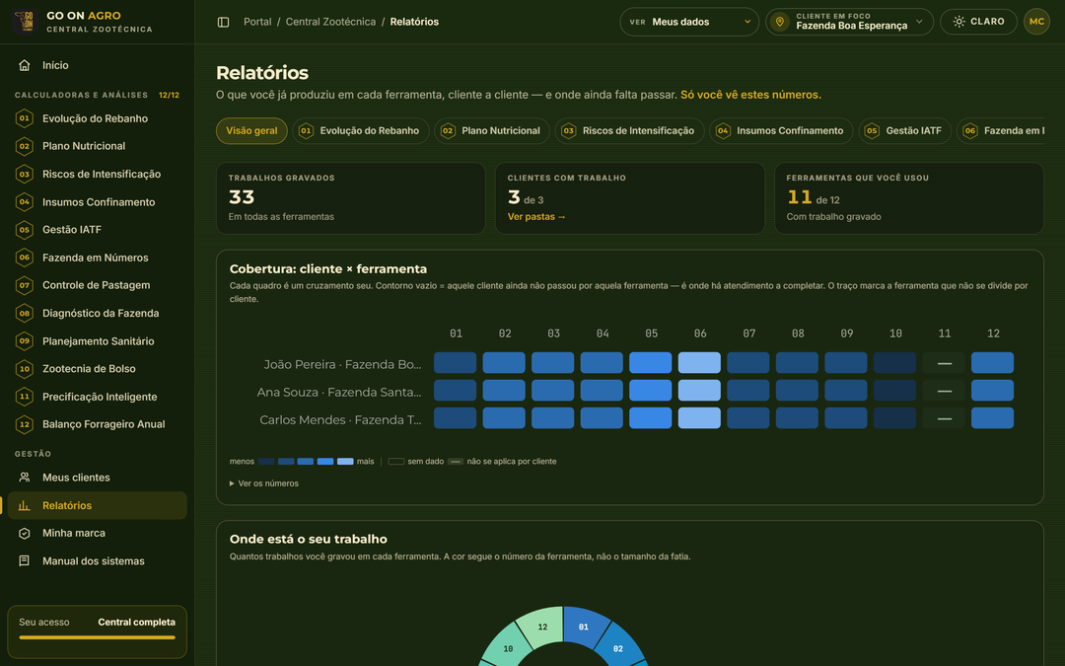Open Controle de Pastagem in the sidebar
Viewport: 1065px width, 666px height.
[97, 285]
